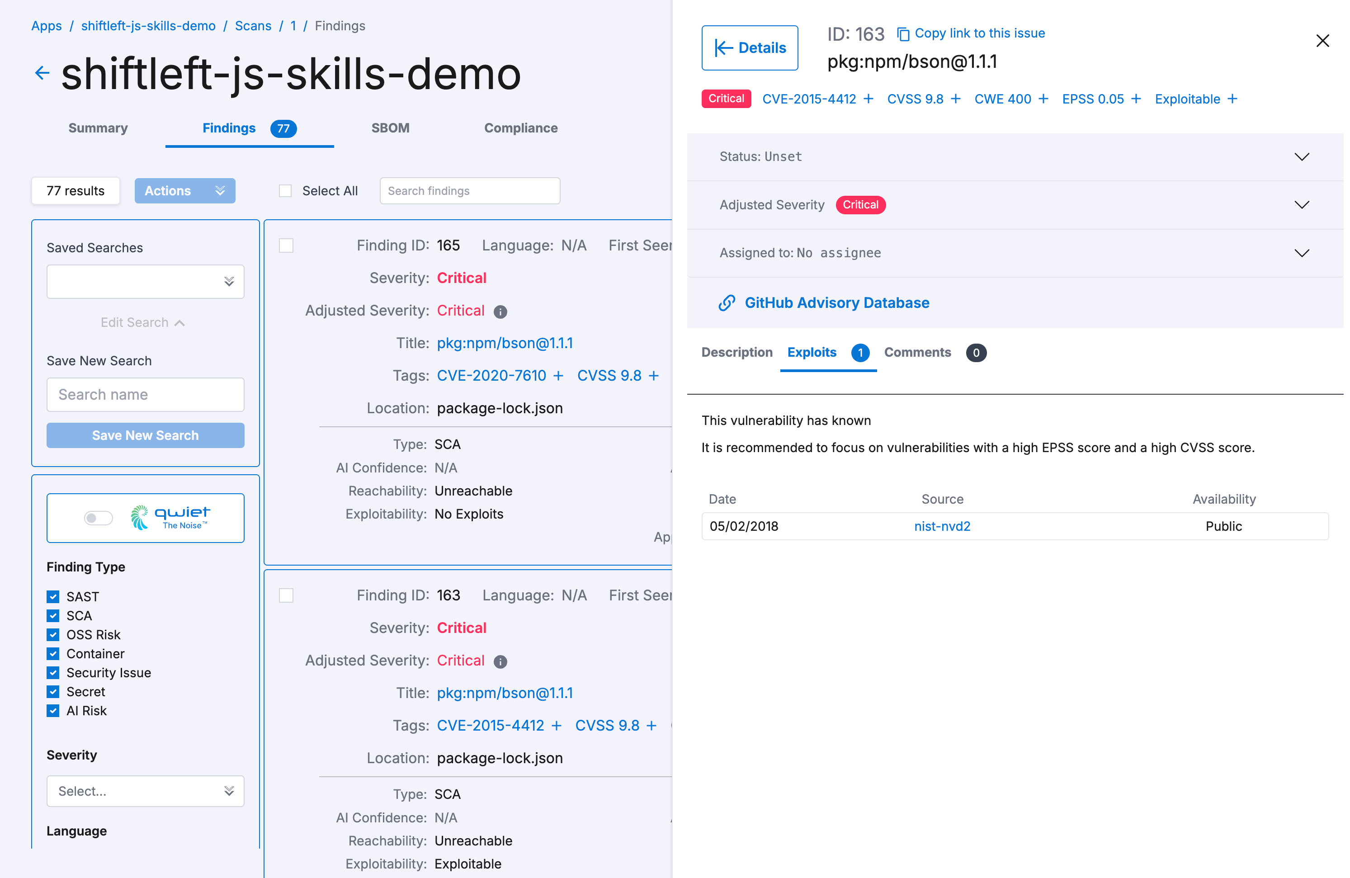Open the nist-nvd2 exploit source link
The width and height of the screenshot is (1350, 878).
pyautogui.click(x=942, y=526)
